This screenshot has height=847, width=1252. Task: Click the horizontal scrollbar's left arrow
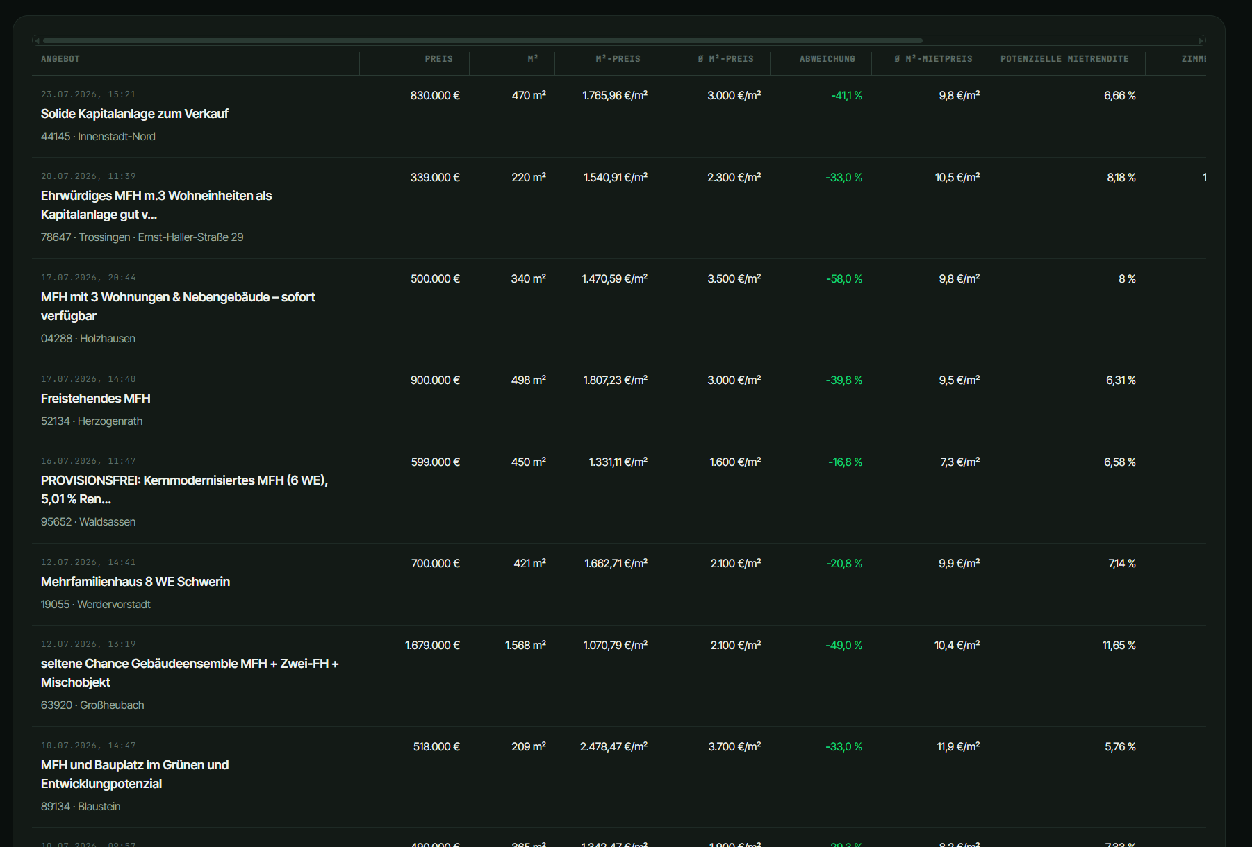click(37, 41)
